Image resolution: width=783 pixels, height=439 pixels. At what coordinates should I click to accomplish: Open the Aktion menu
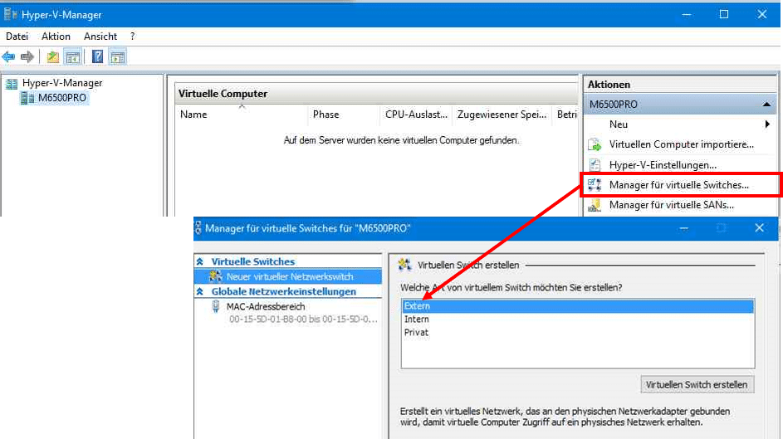click(x=56, y=37)
